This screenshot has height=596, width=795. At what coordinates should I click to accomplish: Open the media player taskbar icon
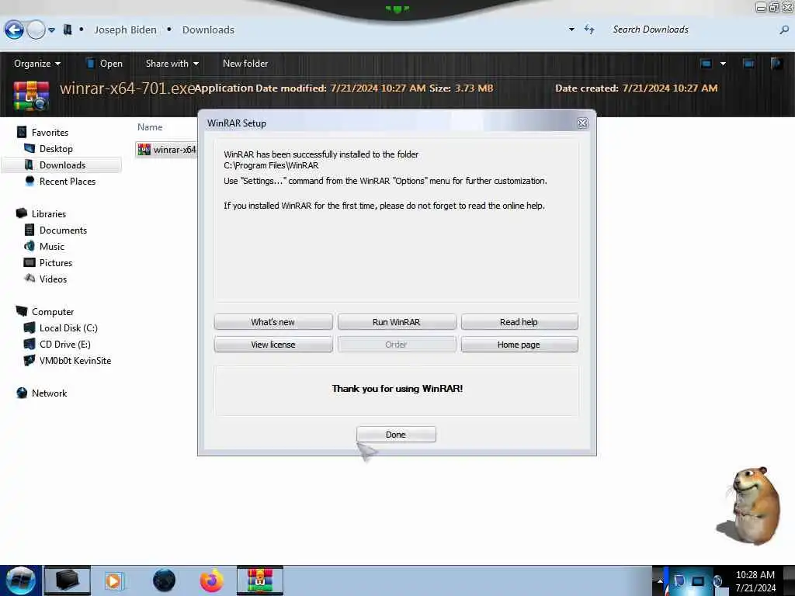click(113, 580)
